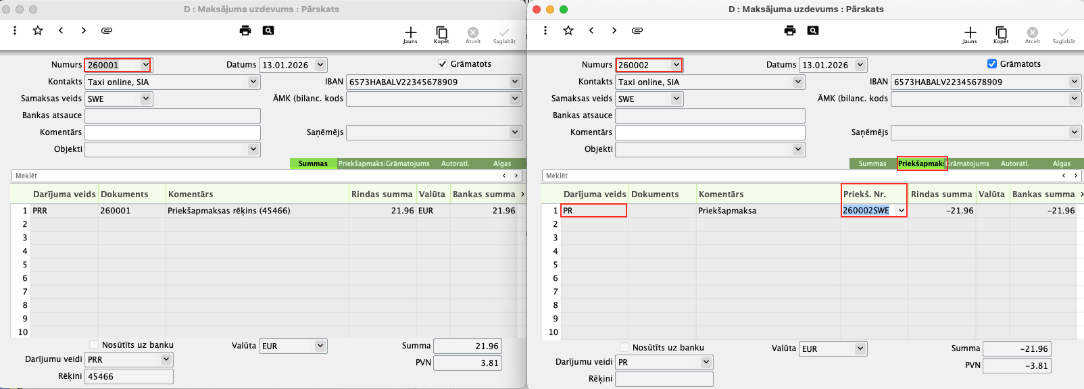The height and width of the screenshot is (389, 1084).
Task: Click Darījuma veids column header in left window
Action: (64, 194)
